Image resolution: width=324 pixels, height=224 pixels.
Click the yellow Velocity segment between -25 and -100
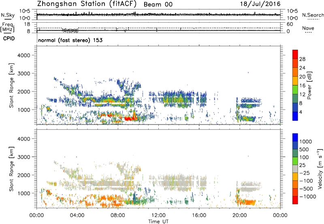tap(295, 177)
